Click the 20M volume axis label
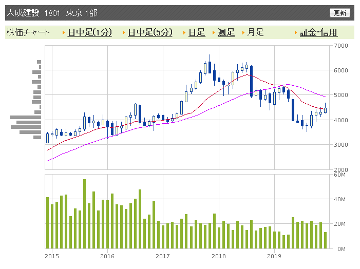The image size is (360, 269). (x=340, y=224)
